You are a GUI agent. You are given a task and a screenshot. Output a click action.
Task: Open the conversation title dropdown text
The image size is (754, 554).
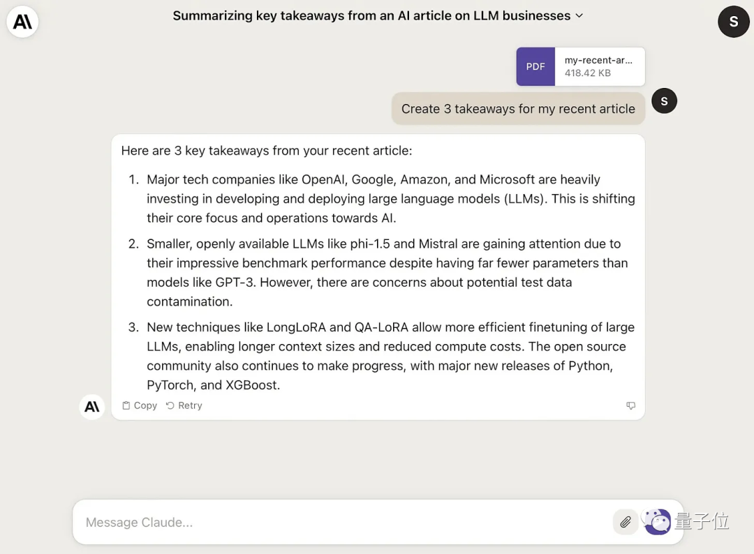pyautogui.click(x=371, y=16)
